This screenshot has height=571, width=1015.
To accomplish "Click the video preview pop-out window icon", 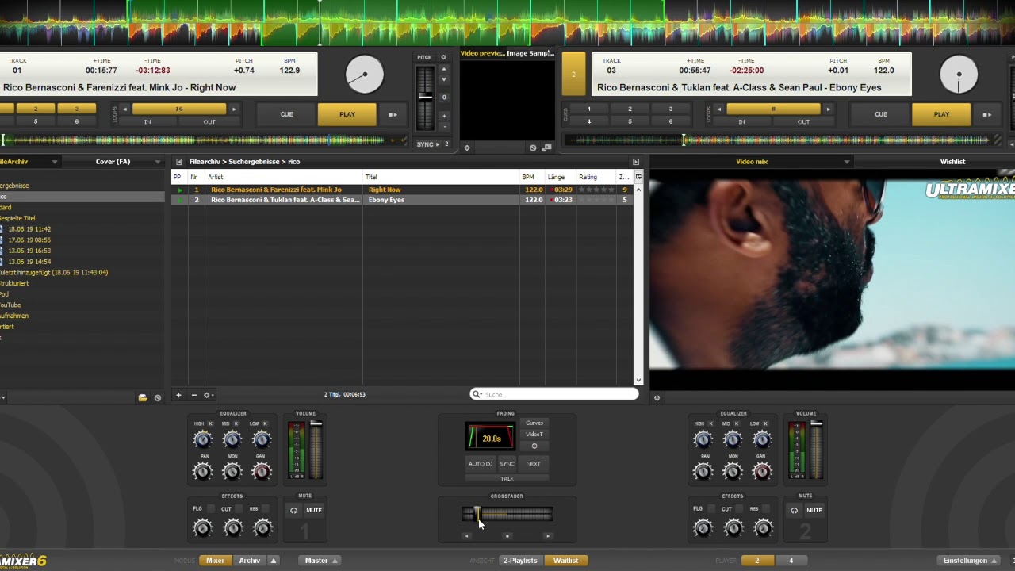I will coord(546,148).
